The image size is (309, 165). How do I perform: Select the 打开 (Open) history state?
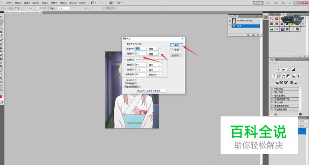[246, 26]
